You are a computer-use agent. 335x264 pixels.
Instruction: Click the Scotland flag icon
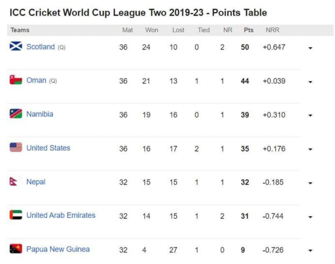(x=16, y=47)
